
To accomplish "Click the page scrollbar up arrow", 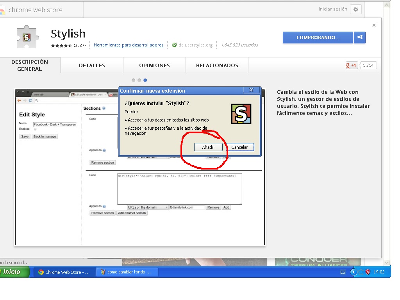I will pyautogui.click(x=387, y=5).
